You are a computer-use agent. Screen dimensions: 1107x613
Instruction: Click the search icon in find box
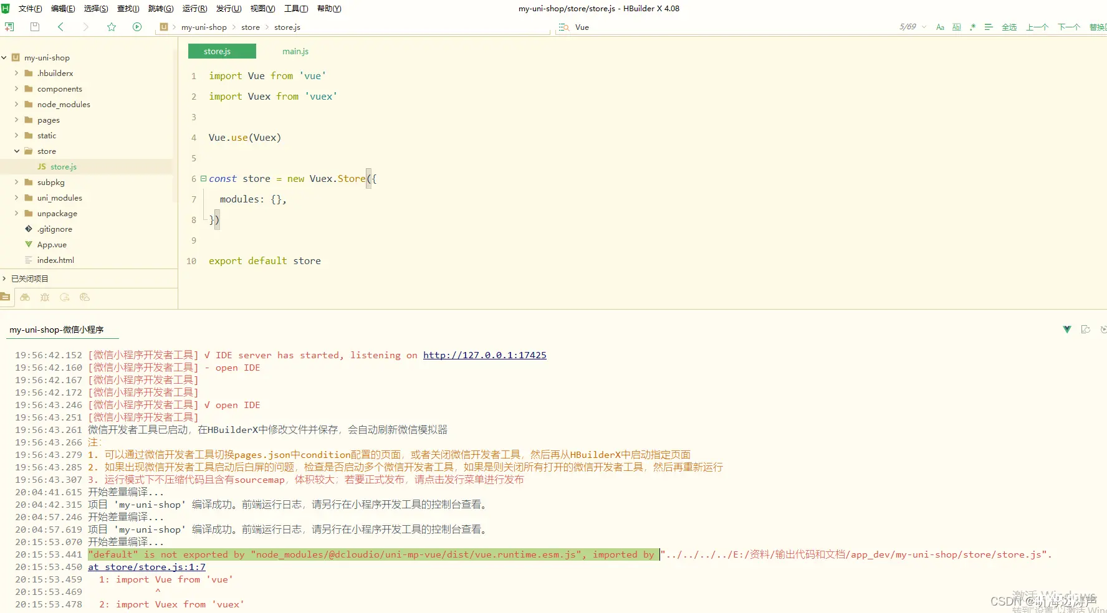pyautogui.click(x=563, y=27)
